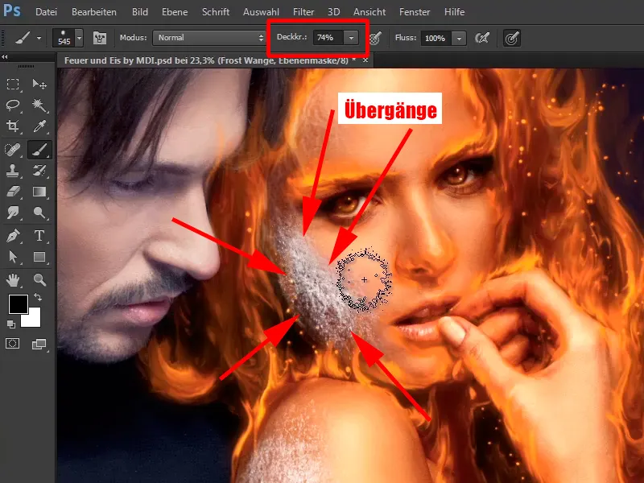Click the black foreground color swatch

[18, 305]
